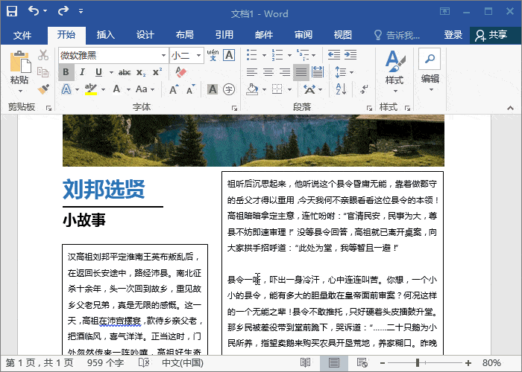Screen dimensions: 522x372
Task: Switch to the 视图 tab
Action: click(x=343, y=35)
